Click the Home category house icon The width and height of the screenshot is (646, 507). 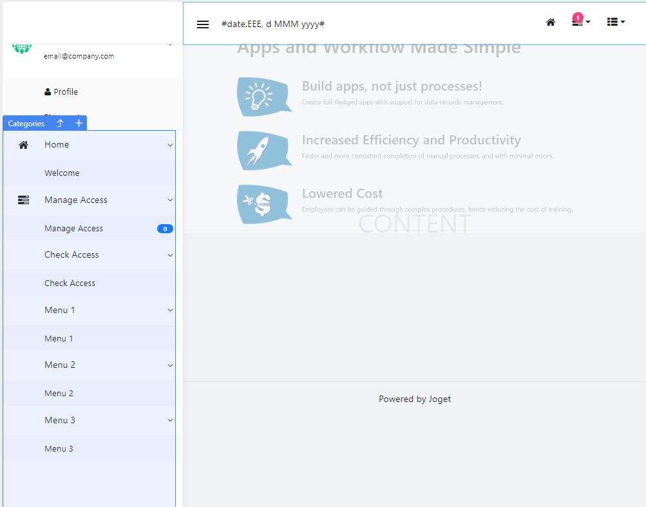coord(23,145)
